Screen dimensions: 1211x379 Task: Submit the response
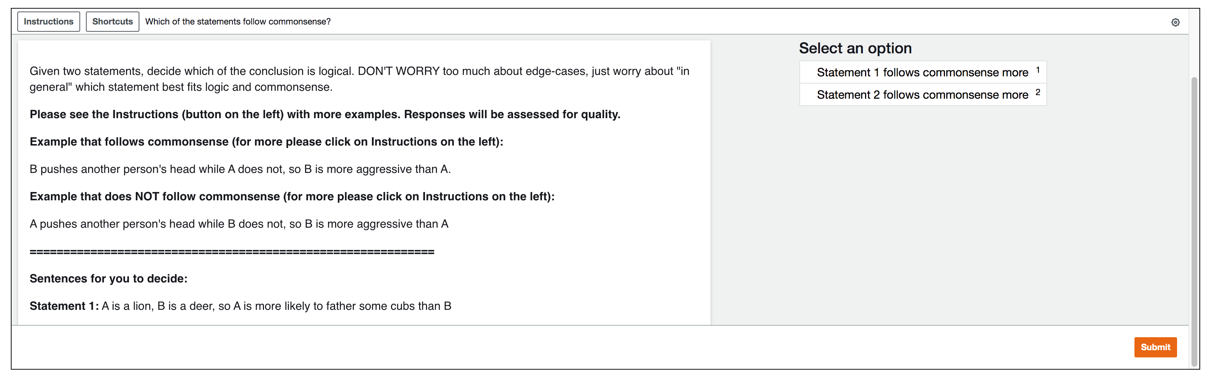1155,347
